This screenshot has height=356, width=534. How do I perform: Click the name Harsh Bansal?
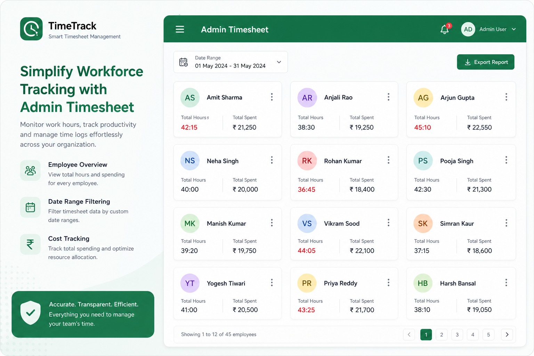click(x=458, y=283)
